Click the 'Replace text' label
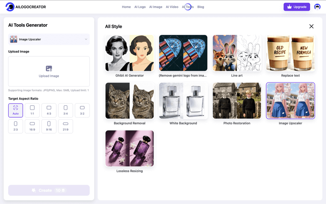The width and height of the screenshot is (326, 204). pos(290,76)
